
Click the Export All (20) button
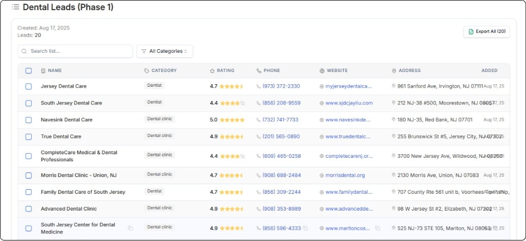[487, 32]
